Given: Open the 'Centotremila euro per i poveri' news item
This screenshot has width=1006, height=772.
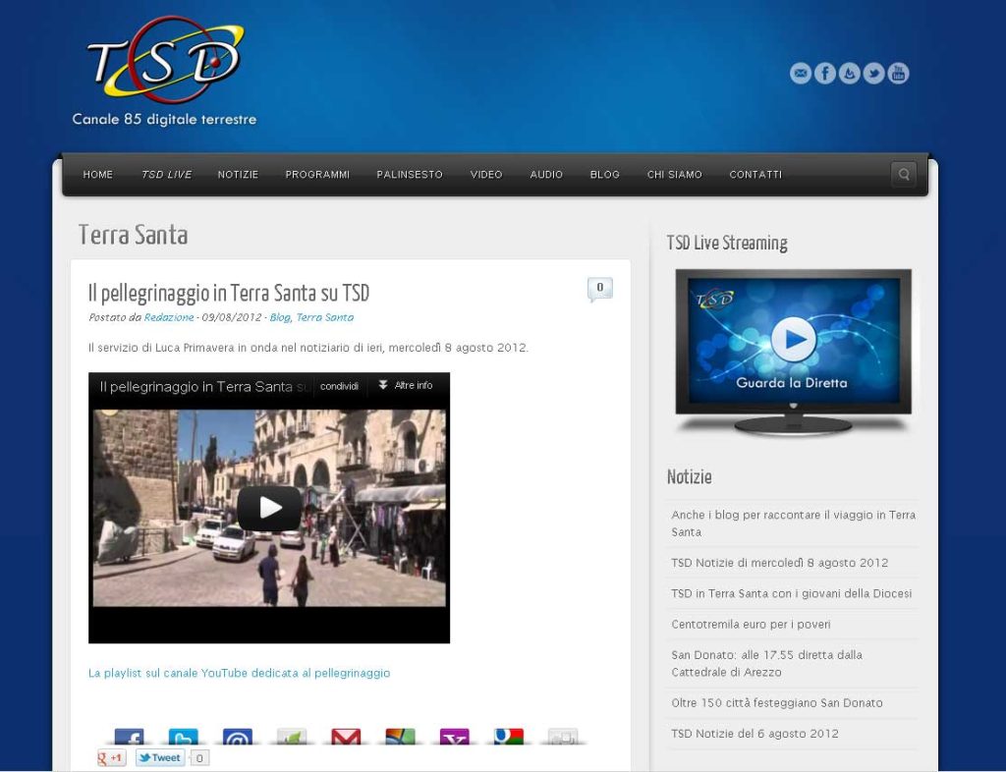Looking at the screenshot, I should [x=751, y=624].
